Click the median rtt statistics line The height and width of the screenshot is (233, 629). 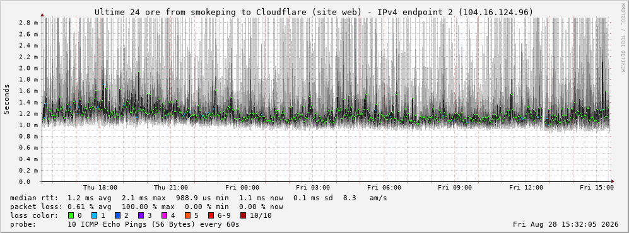[199, 198]
